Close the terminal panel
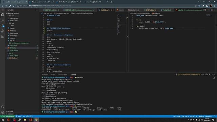The height and width of the screenshot is (122, 217). coord(215,74)
